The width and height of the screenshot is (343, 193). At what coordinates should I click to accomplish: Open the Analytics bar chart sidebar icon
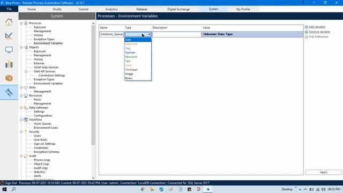pyautogui.click(x=9, y=64)
